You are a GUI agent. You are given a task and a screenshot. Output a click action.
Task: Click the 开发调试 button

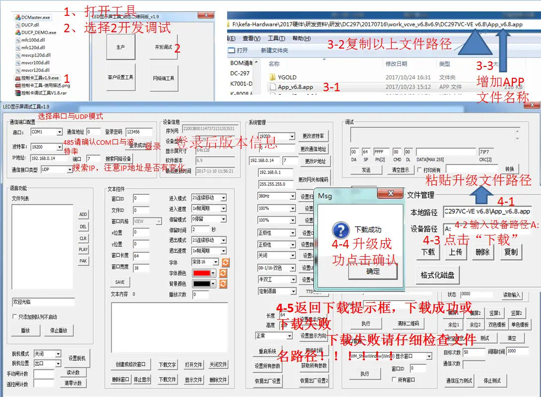click(163, 47)
